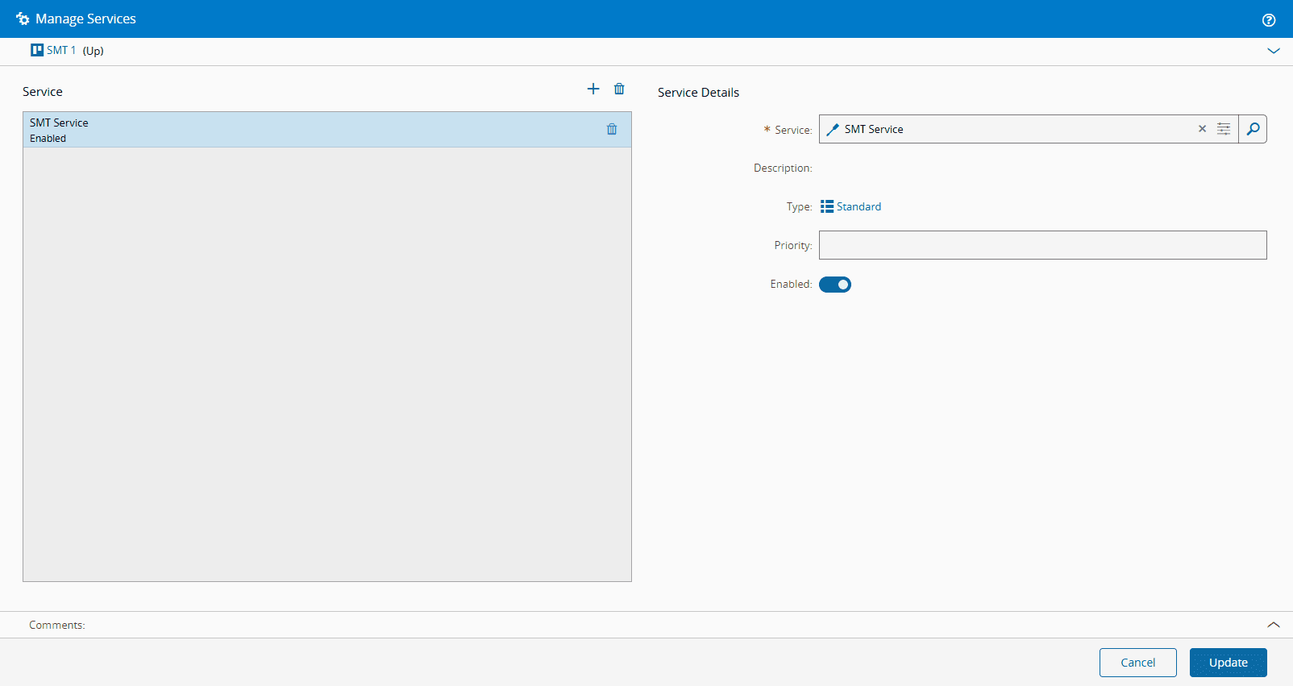
Task: Click the Update button
Action: (x=1228, y=663)
